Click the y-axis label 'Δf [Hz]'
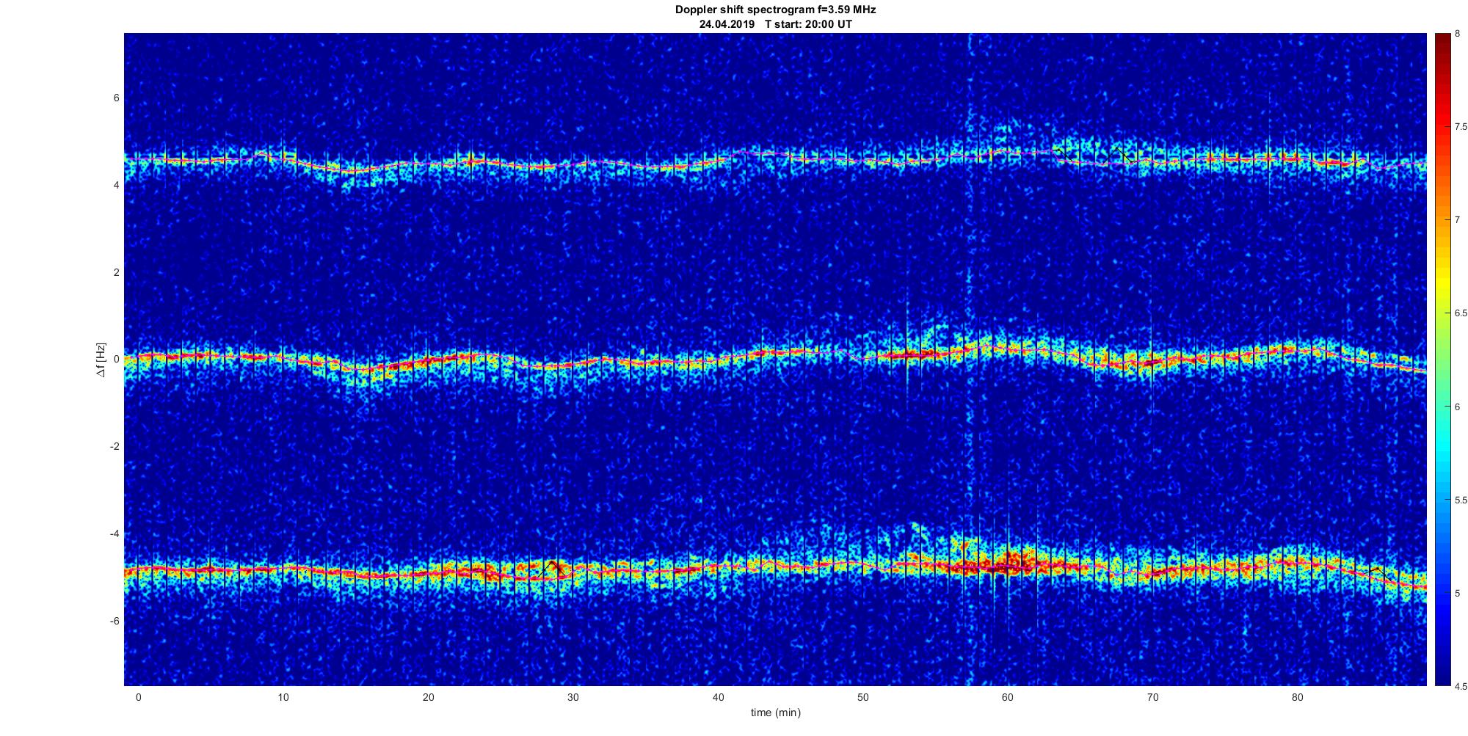Screen dimensions: 1468x736 (x=101, y=360)
